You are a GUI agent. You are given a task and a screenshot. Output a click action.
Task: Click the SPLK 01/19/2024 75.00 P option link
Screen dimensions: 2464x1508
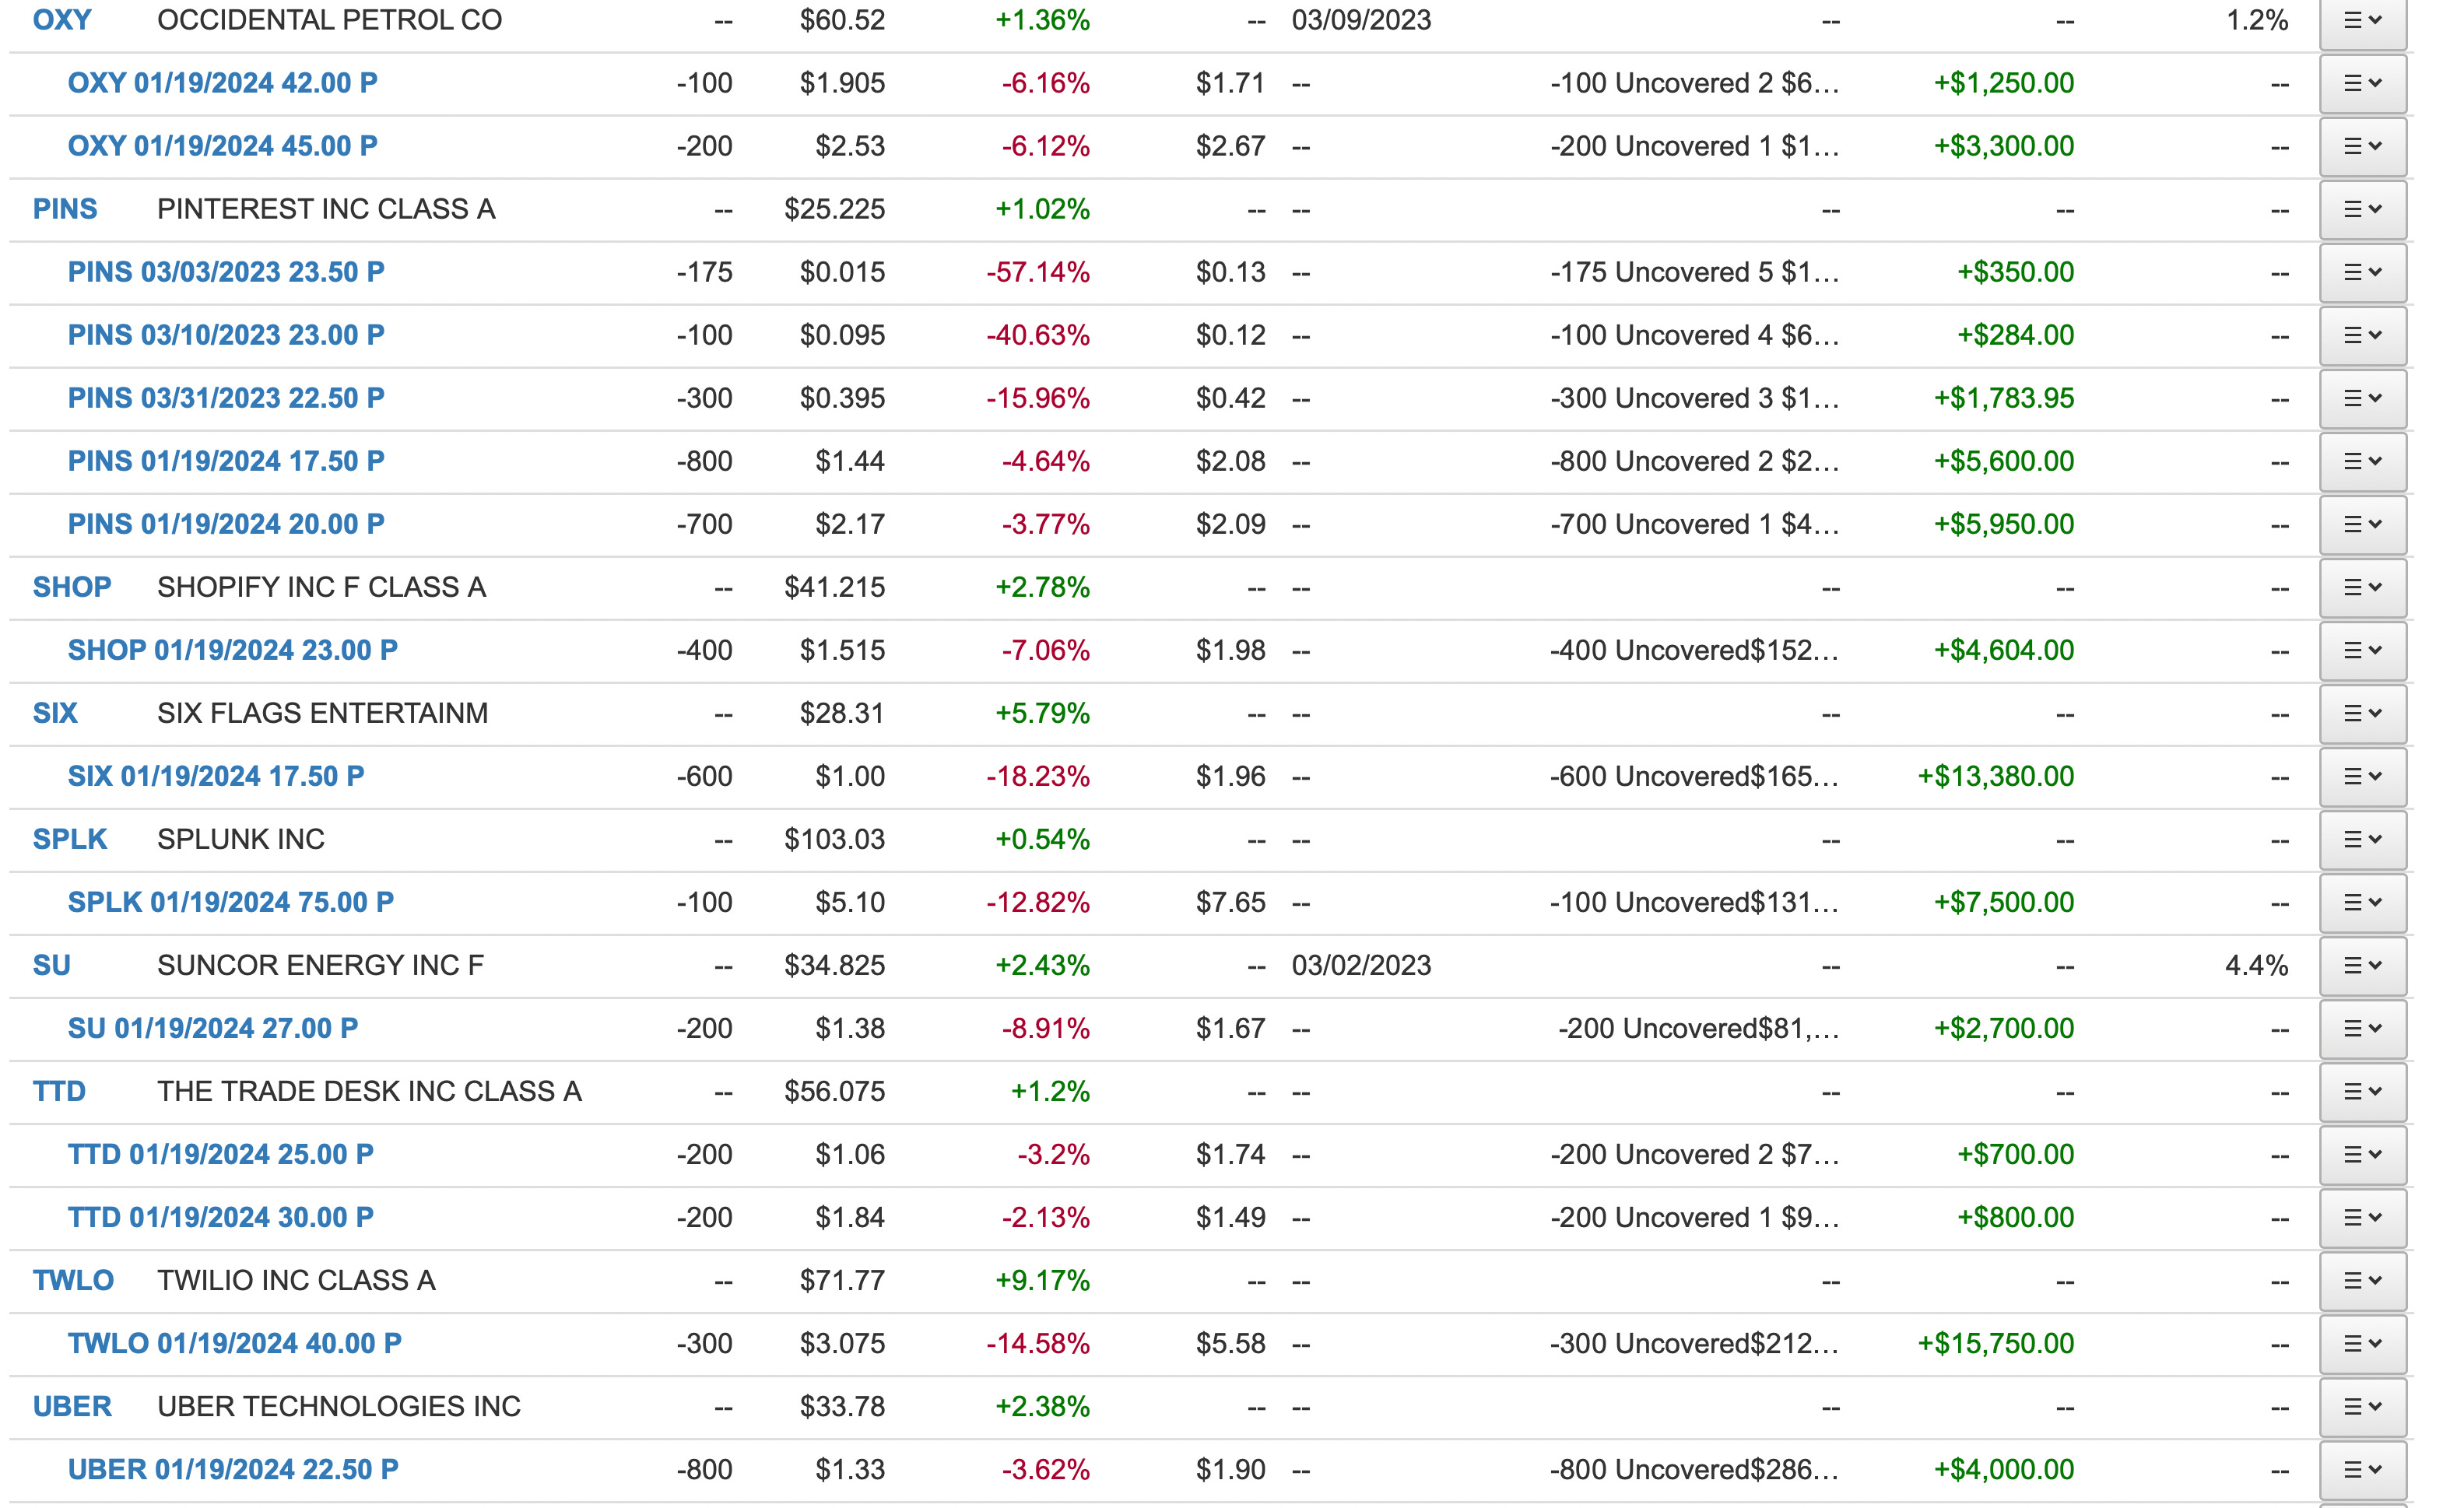pos(230,903)
